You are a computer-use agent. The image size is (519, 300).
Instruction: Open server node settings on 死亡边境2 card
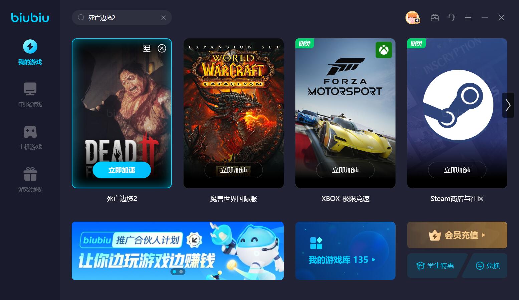coord(147,48)
